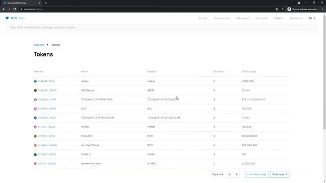Click the avatar icon for TONSWAP-LP-WTON-SCAM

[x=35, y=118]
